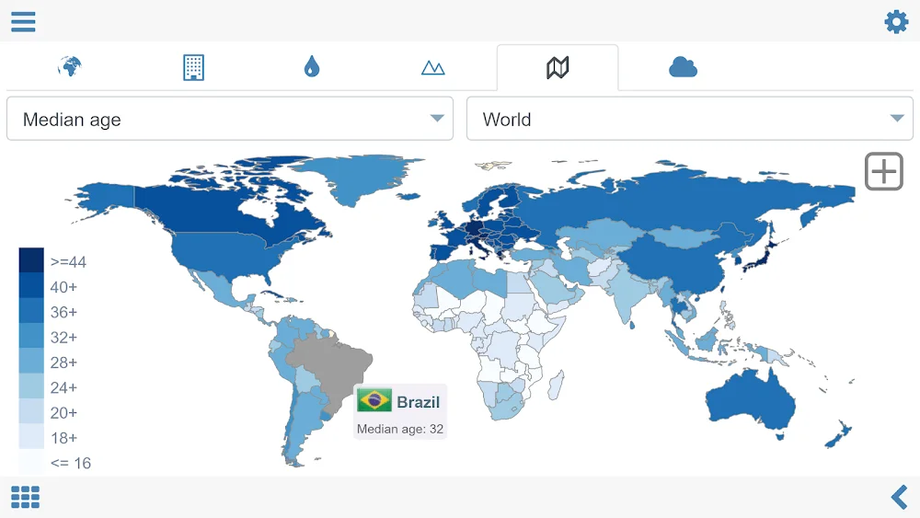The width and height of the screenshot is (920, 518).
Task: Zoom in with the plus button
Action: click(x=883, y=171)
